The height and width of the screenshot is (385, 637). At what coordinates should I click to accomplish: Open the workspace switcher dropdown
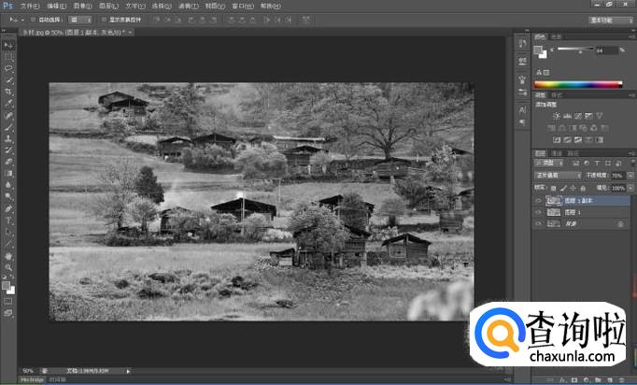[610, 20]
